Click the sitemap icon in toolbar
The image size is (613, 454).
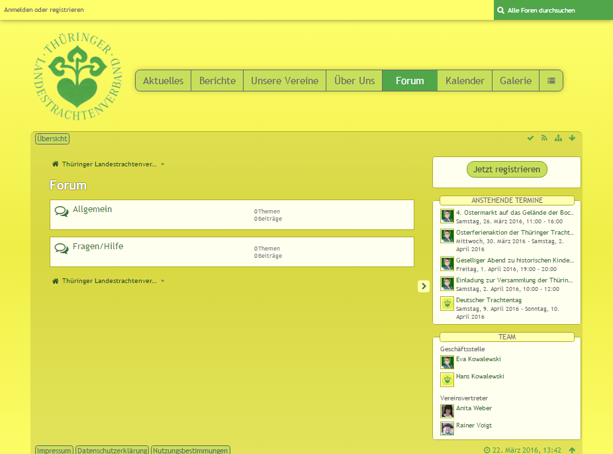point(558,138)
